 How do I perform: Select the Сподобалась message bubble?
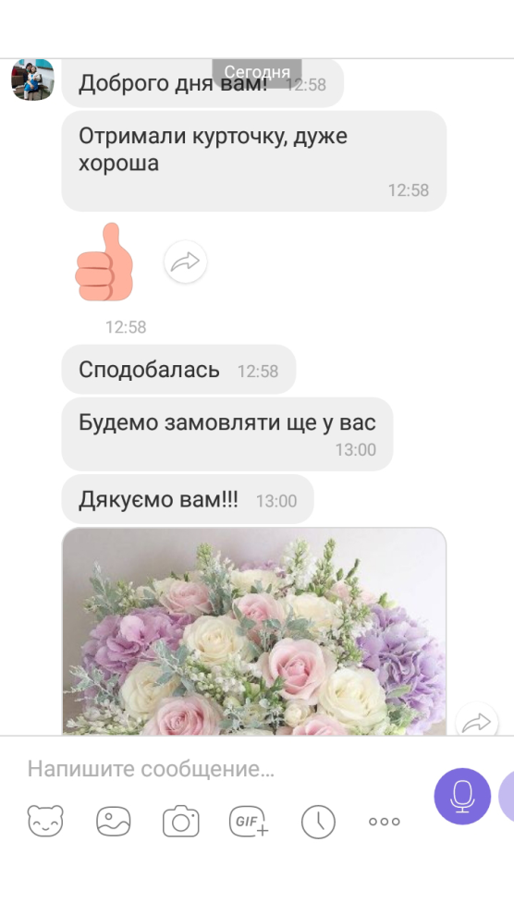click(x=178, y=370)
